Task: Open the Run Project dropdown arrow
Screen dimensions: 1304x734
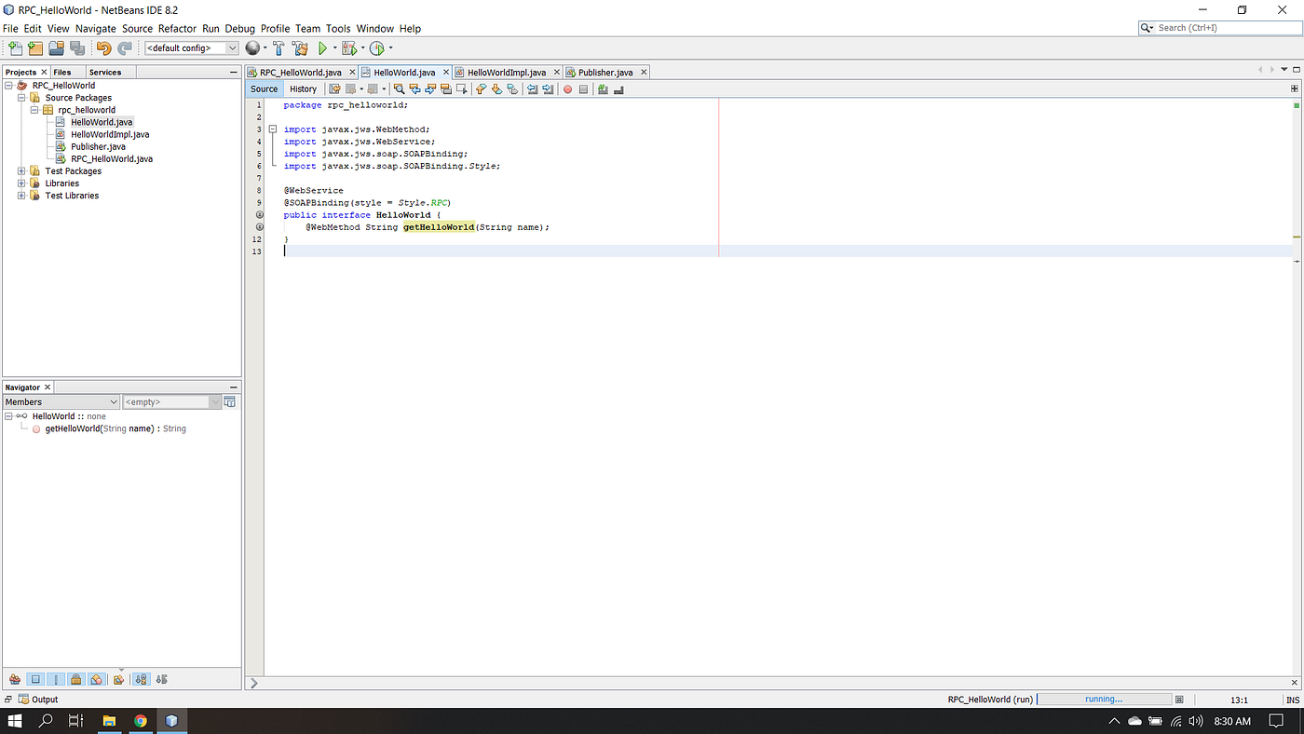Action: 334,48
